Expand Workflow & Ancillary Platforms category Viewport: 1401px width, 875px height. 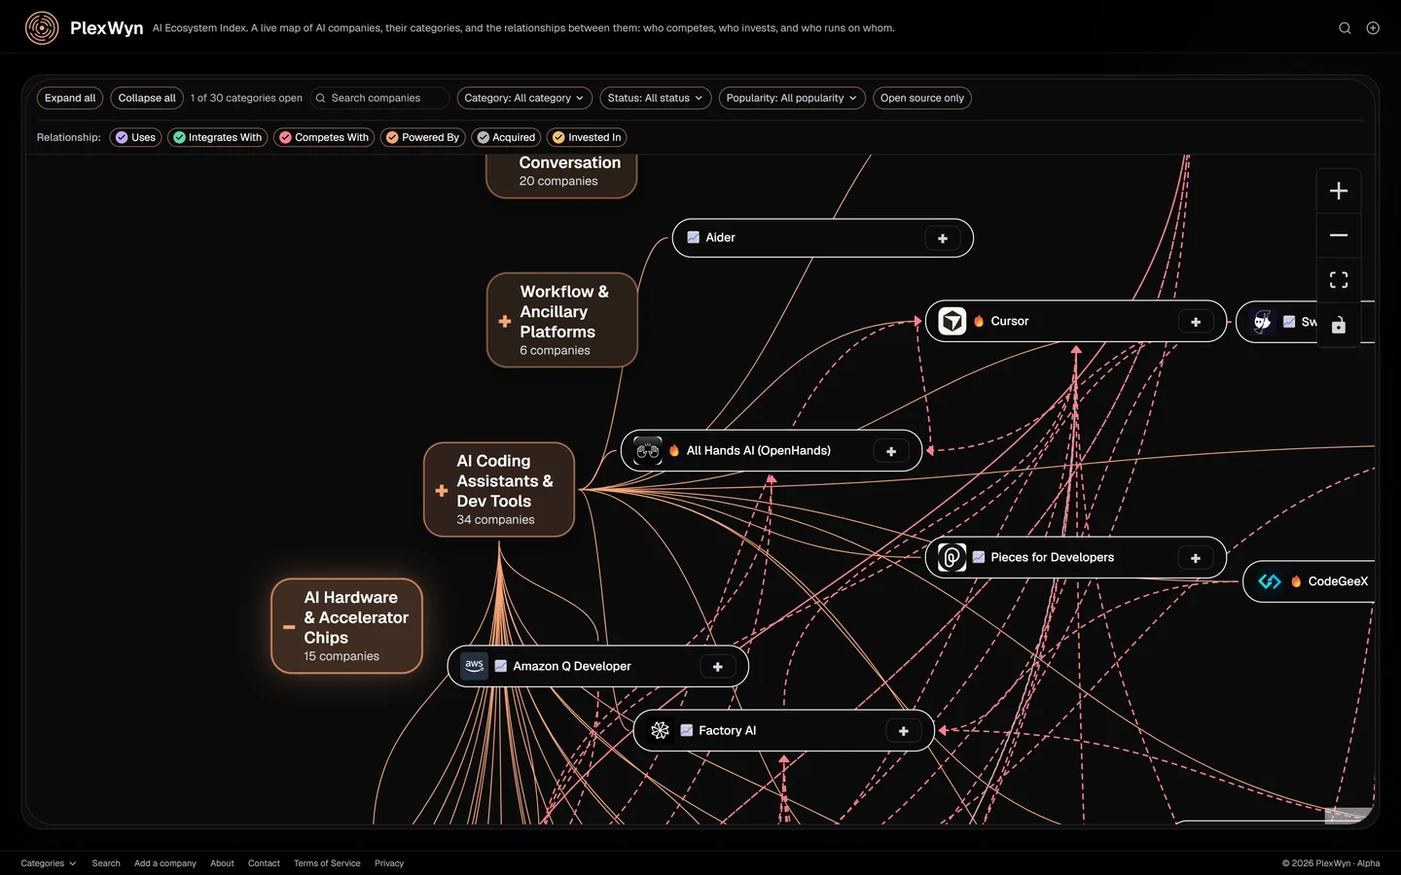pos(505,321)
